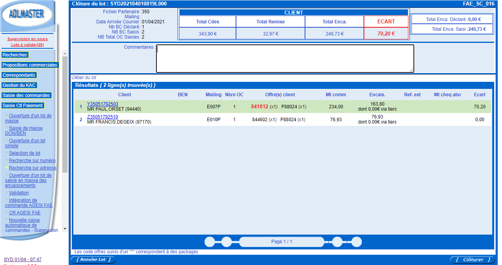Image resolution: width=502 pixels, height=265 pixels.
Task: Open the Validation link
Action: (x=19, y=193)
